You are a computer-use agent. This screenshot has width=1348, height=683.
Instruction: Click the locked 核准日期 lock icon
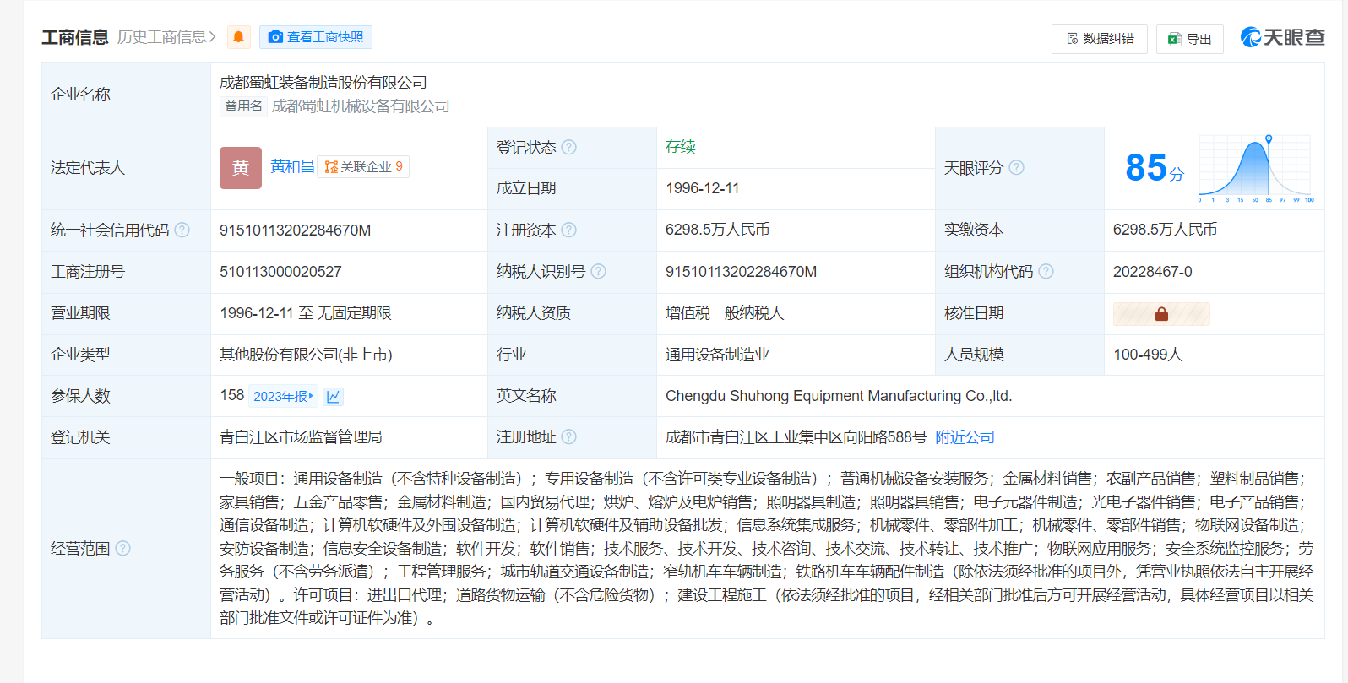pyautogui.click(x=1161, y=314)
